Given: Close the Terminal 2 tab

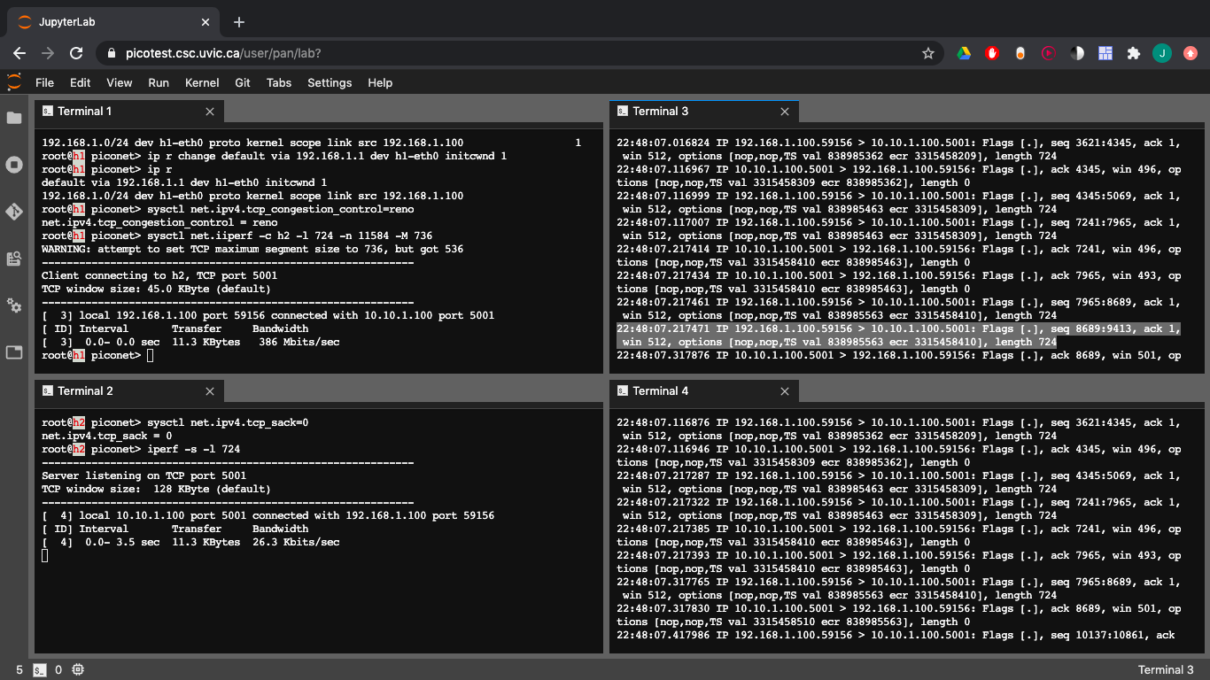Looking at the screenshot, I should click(x=210, y=391).
